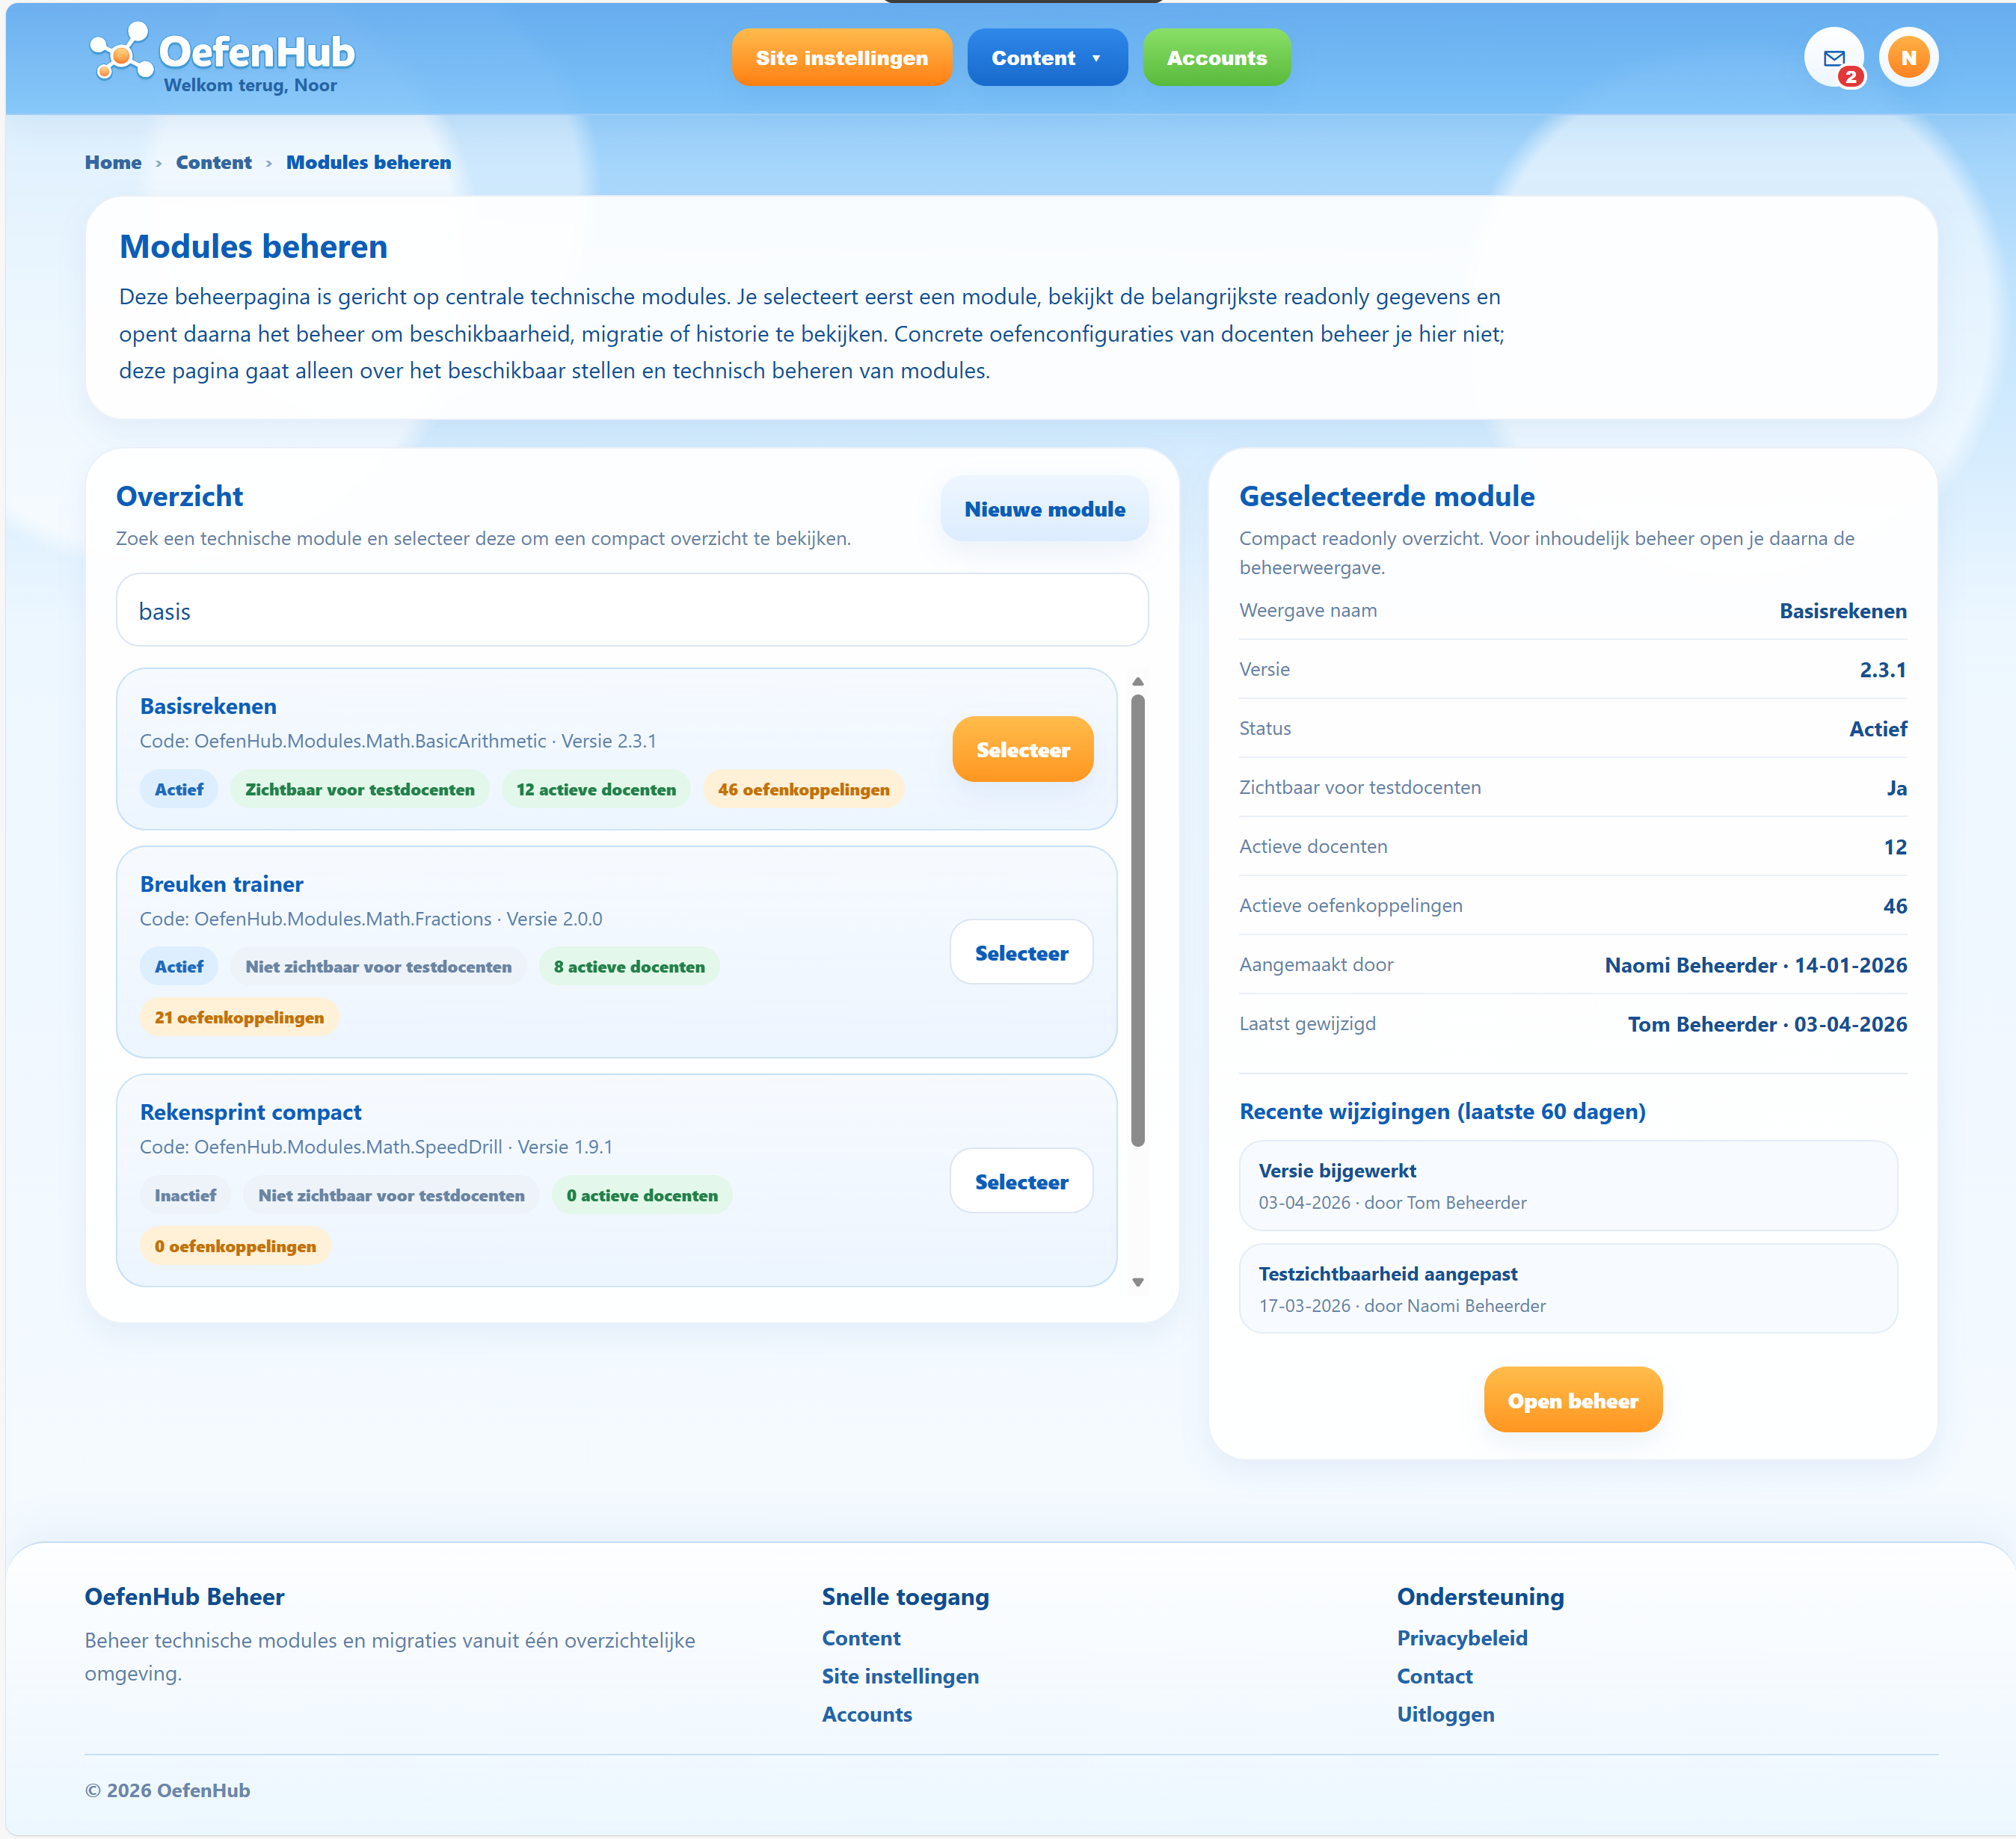Click the 12 actieve docenten badge
Viewport: 2016px width, 1839px height.
[596, 789]
